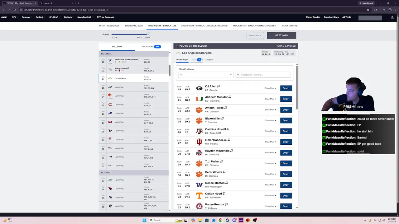Bookmark this page with the star icon
This screenshot has height=224, width=399.
click(x=368, y=10)
